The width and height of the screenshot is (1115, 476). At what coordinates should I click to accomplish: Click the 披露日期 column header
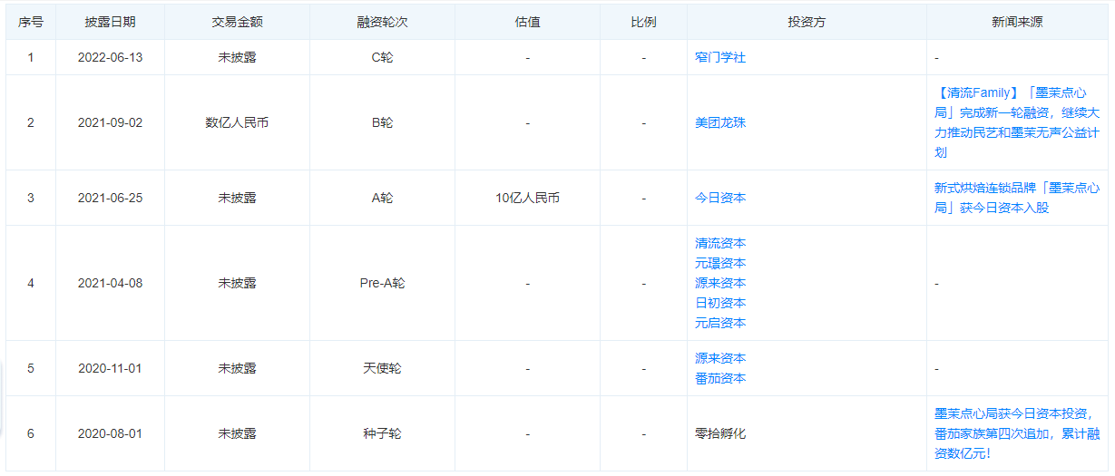click(110, 22)
